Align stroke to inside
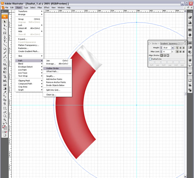Viewport: 194px width, 178px height. 165,55
